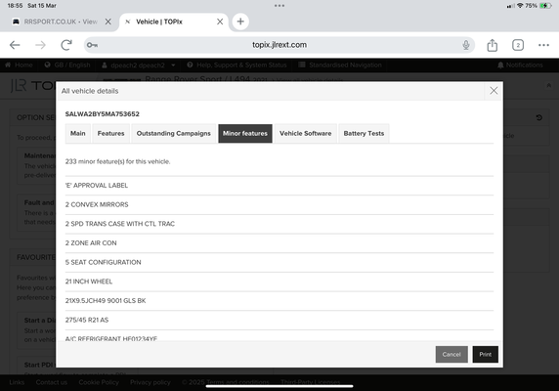Tap the topix.jlrext.com address field
This screenshot has width=559, height=391.
(x=279, y=45)
